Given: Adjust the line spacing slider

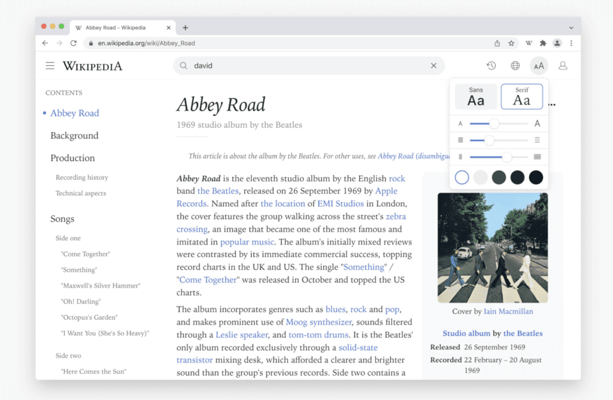Looking at the screenshot, I should [489, 140].
